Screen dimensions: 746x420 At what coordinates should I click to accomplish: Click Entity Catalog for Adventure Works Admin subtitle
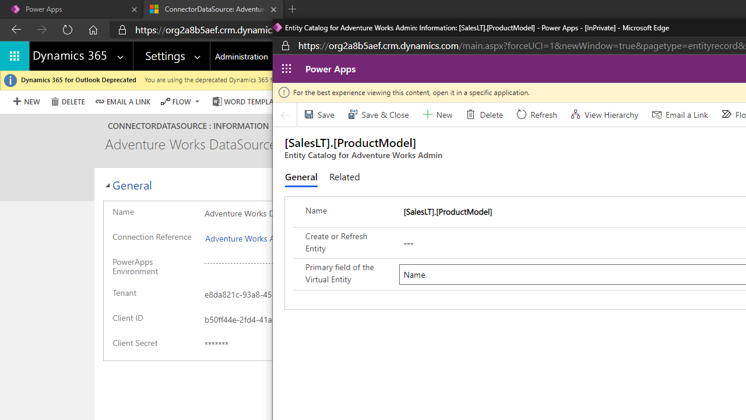point(363,155)
